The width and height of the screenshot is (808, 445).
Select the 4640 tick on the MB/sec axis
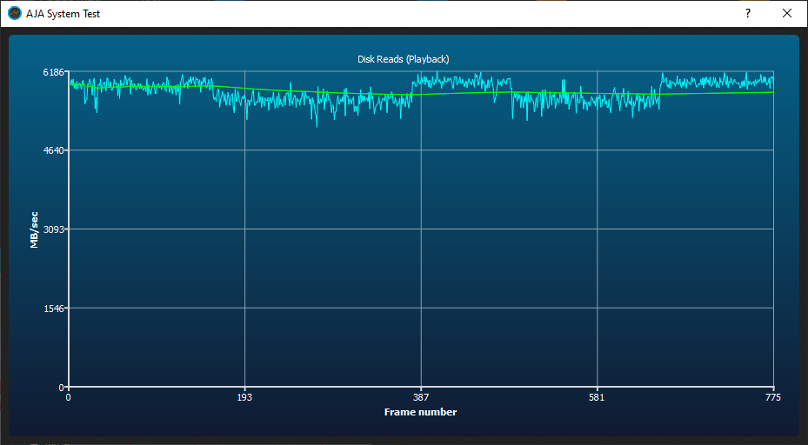point(55,150)
